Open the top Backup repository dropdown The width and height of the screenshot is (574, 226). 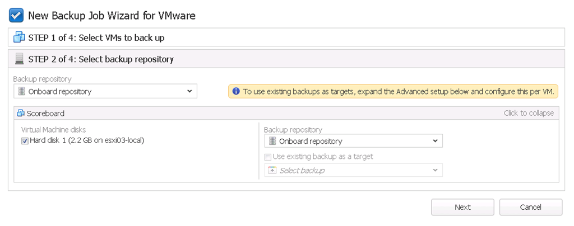click(x=105, y=91)
